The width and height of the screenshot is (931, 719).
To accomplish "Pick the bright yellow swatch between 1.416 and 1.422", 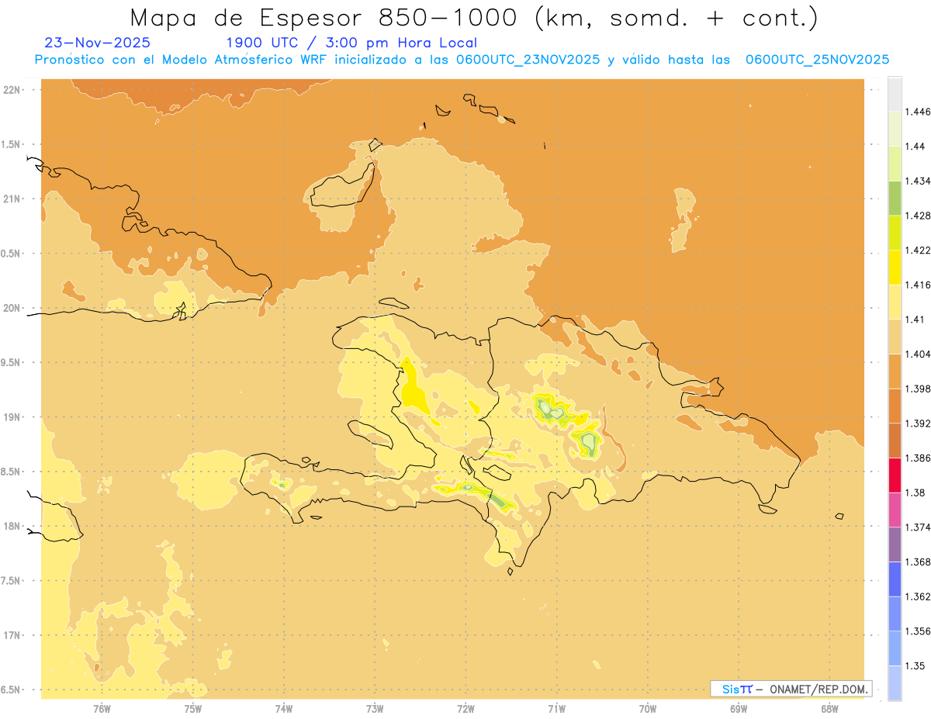I will point(895,268).
